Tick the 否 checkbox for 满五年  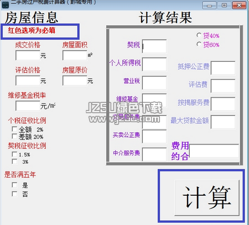(x=14, y=194)
